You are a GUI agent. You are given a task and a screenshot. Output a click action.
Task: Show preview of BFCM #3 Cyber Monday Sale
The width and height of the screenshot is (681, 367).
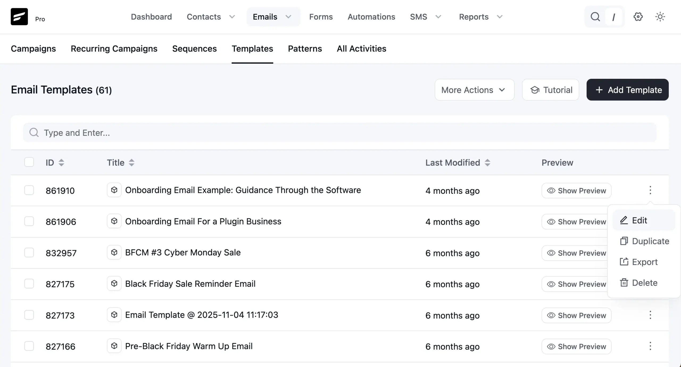(575, 253)
